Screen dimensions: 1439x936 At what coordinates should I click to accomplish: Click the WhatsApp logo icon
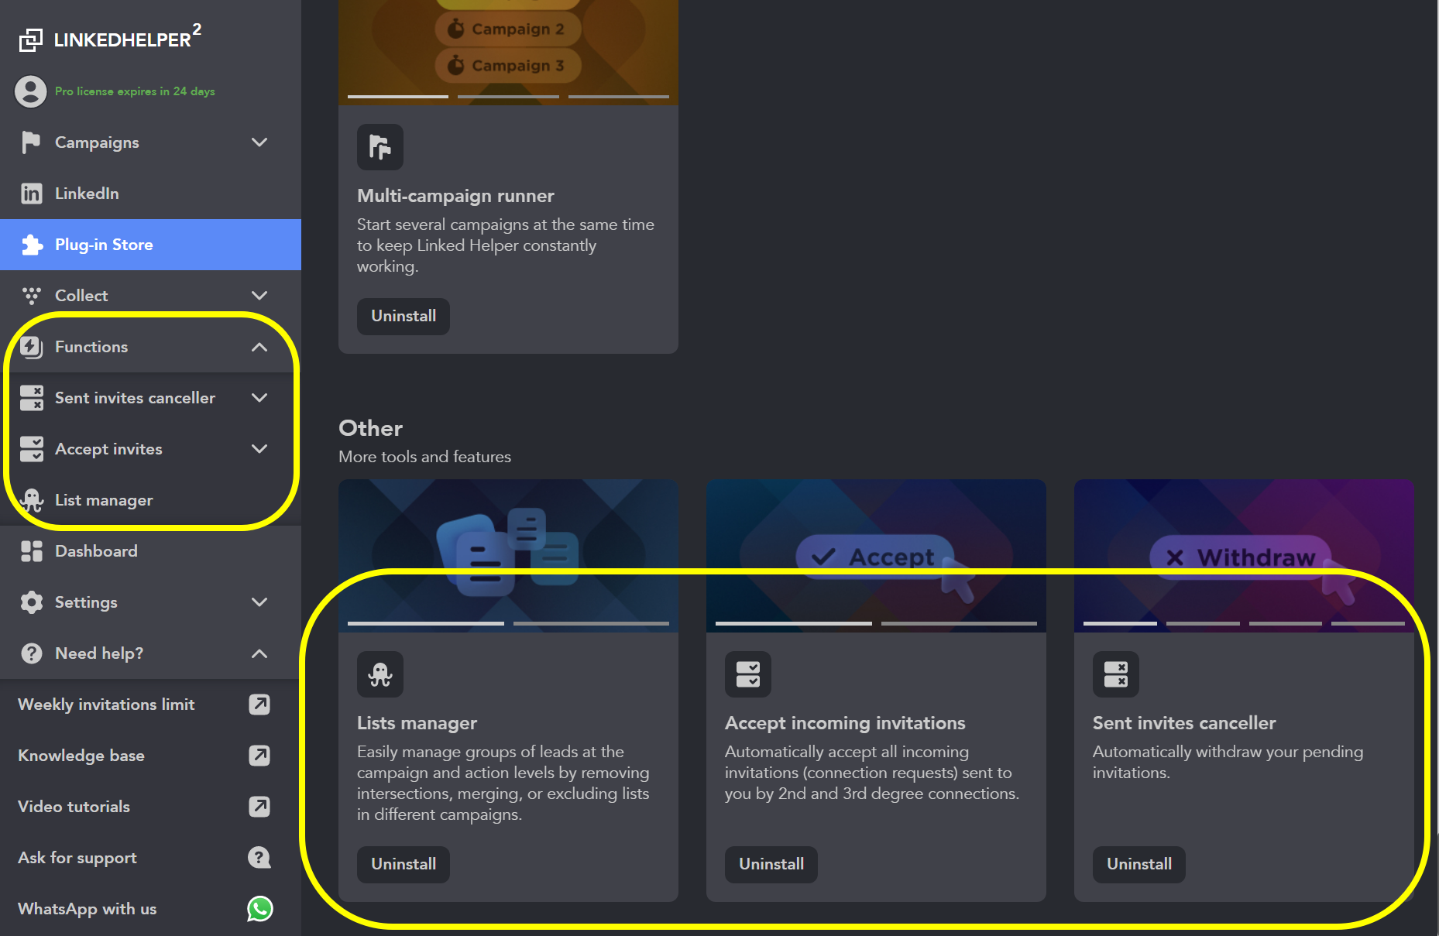259,909
